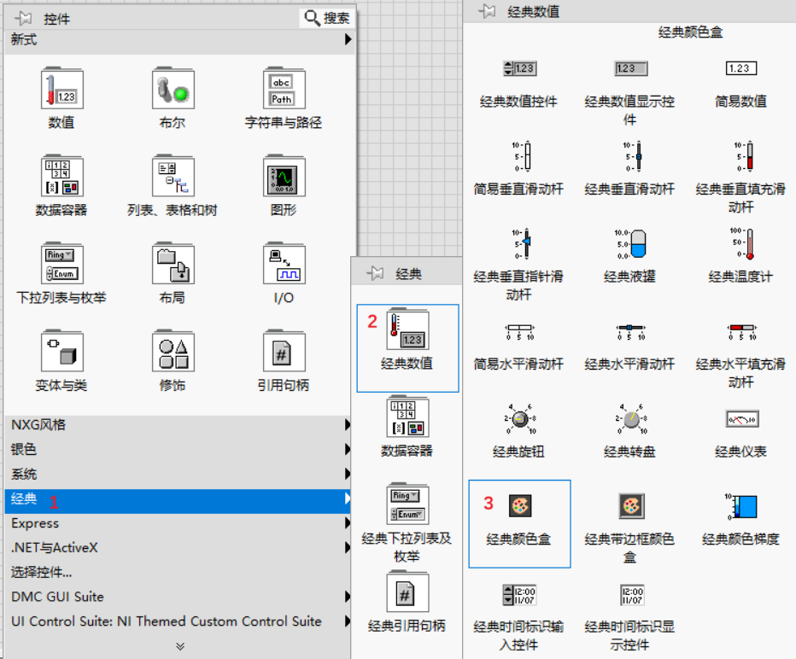Select the 经典数值显示控件 indicator
The width and height of the screenshot is (796, 659).
tap(630, 68)
